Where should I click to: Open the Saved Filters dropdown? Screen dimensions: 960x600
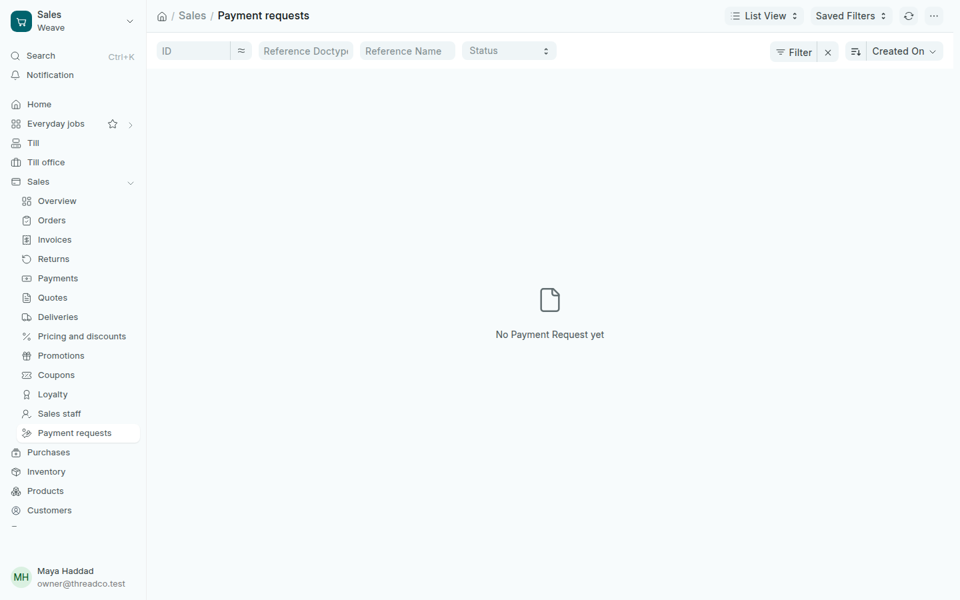pyautogui.click(x=851, y=16)
